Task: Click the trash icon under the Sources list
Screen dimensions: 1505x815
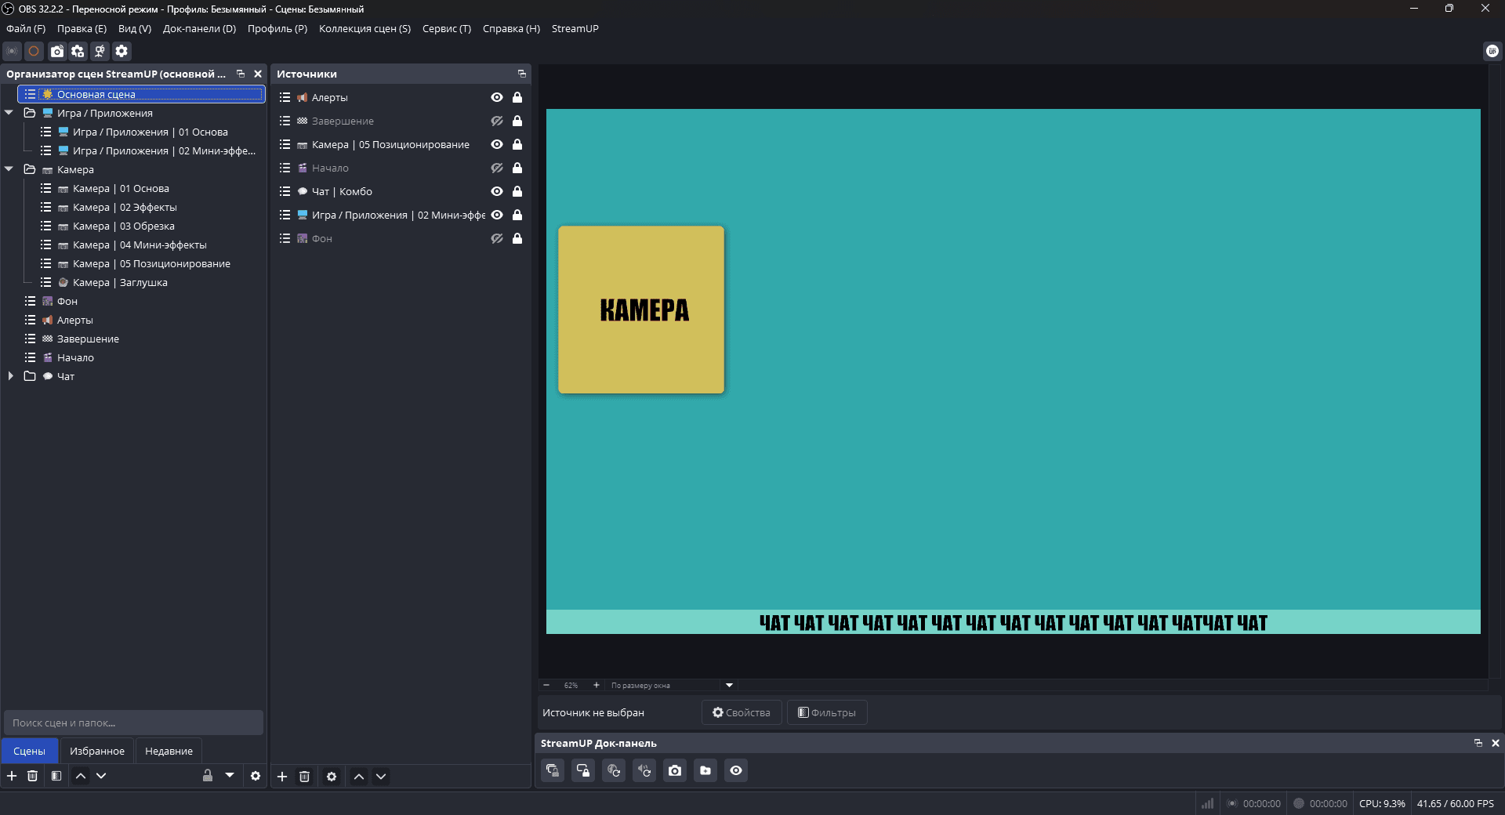Action: click(305, 777)
